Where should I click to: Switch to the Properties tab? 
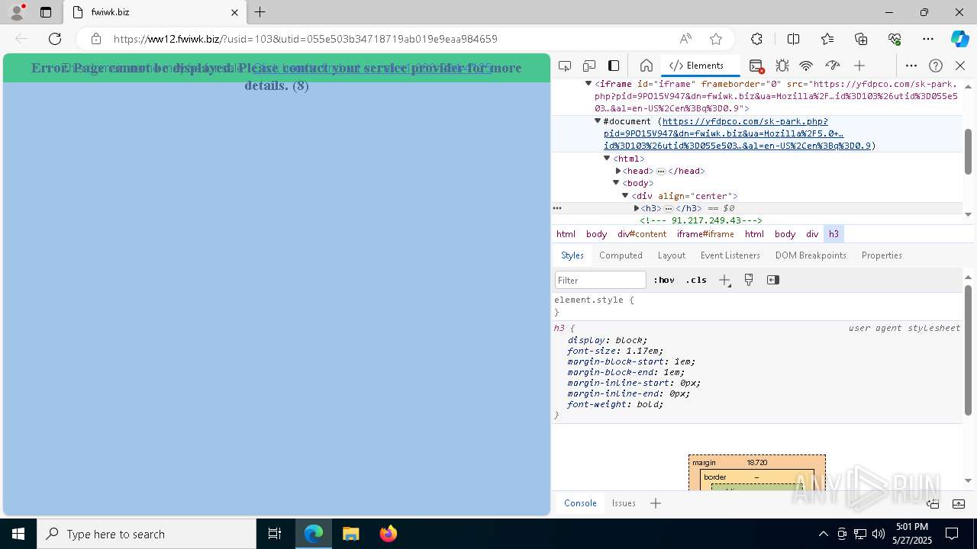click(882, 255)
